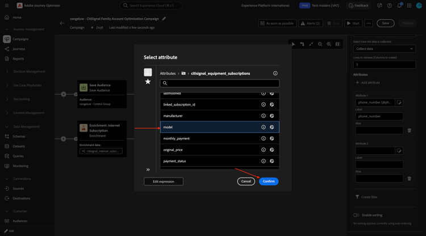Open the app switcher grid icon
This screenshot has height=236, width=426.
coord(409,6)
